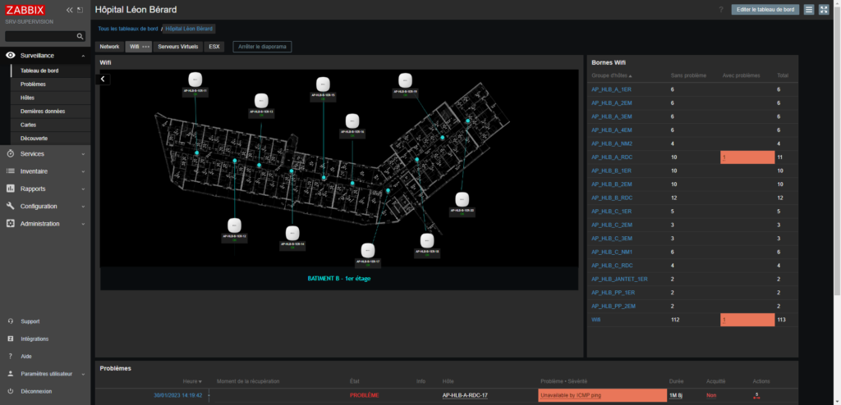Click the previous page arrow on Wifi map
Screen dimensions: 841x405
(103, 80)
